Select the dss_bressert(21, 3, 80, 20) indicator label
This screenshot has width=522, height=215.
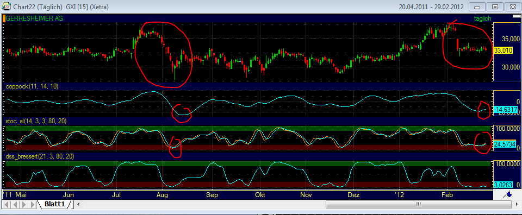[40, 156]
